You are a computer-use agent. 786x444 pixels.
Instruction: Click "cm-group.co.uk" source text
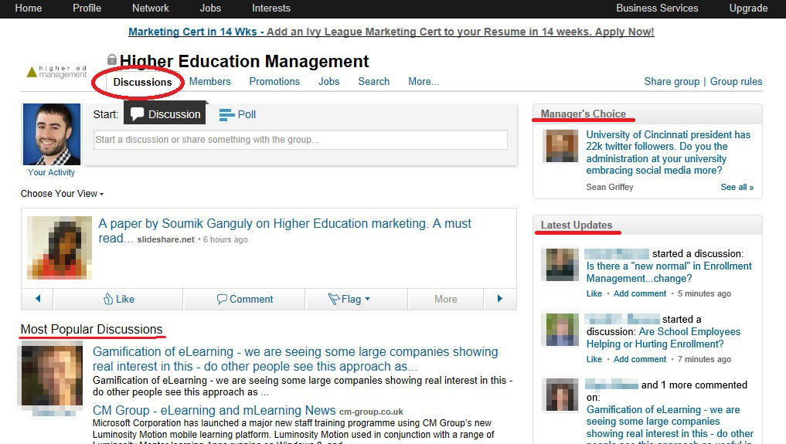371,412
